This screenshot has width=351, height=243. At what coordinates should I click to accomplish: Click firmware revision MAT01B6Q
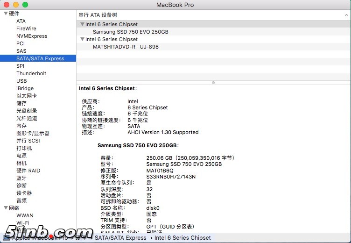pyautogui.click(x=160, y=171)
